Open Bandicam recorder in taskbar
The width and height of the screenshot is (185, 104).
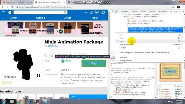coord(37,101)
